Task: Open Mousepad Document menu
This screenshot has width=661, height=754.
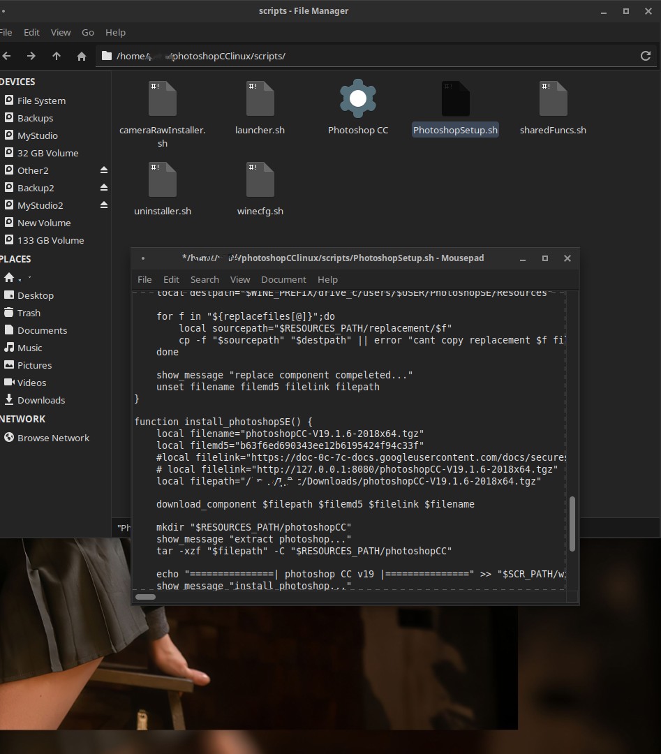Action: coord(283,279)
